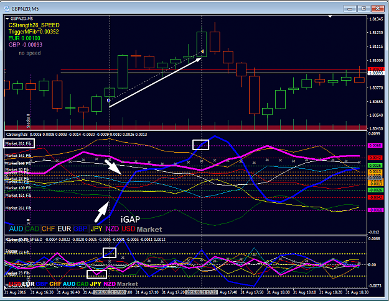Click the bold JPY label in the SPEED panel legend

pos(96,284)
